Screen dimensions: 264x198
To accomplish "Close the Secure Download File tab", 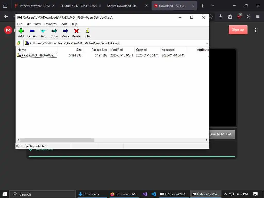I will (x=146, y=6).
